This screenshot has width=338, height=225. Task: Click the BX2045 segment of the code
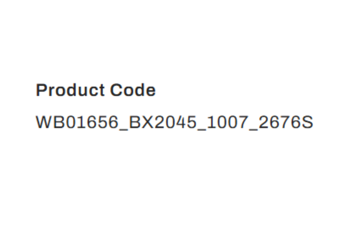(x=162, y=122)
